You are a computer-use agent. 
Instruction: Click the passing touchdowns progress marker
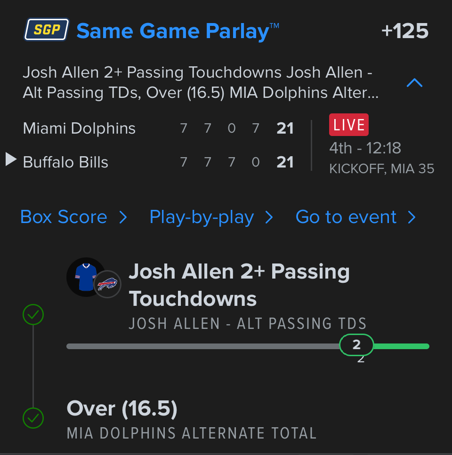(x=356, y=345)
